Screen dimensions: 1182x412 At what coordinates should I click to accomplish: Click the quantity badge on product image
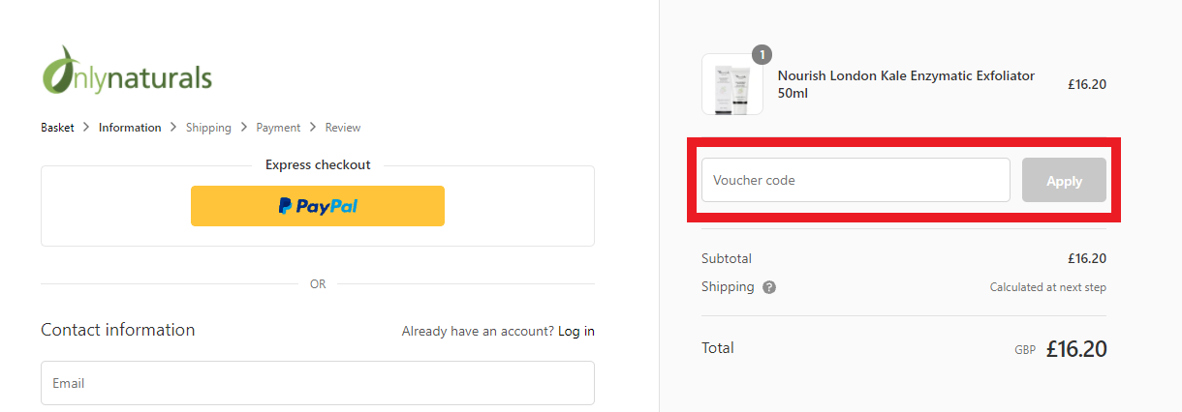tap(762, 54)
